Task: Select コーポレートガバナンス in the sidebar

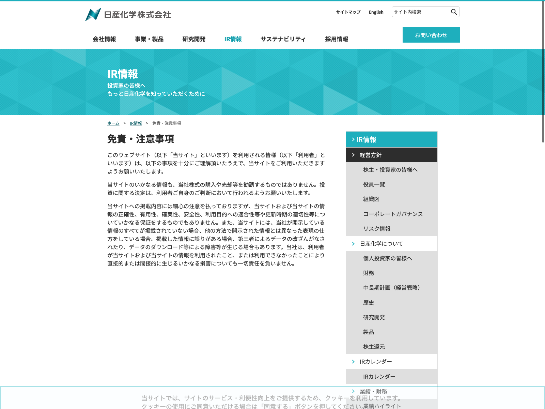Action: click(393, 214)
